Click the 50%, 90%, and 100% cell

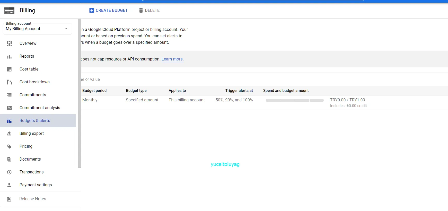pos(234,100)
